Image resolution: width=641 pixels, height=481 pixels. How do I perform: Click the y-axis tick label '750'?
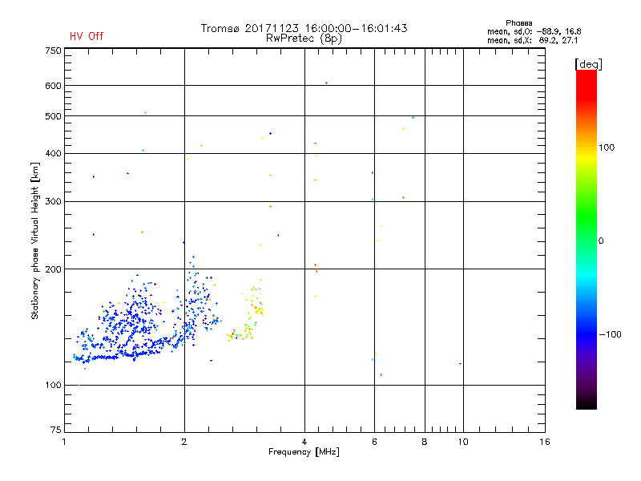[x=53, y=51]
